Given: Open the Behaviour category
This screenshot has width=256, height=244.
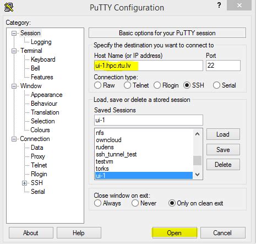Looking at the screenshot, I should [44, 104].
